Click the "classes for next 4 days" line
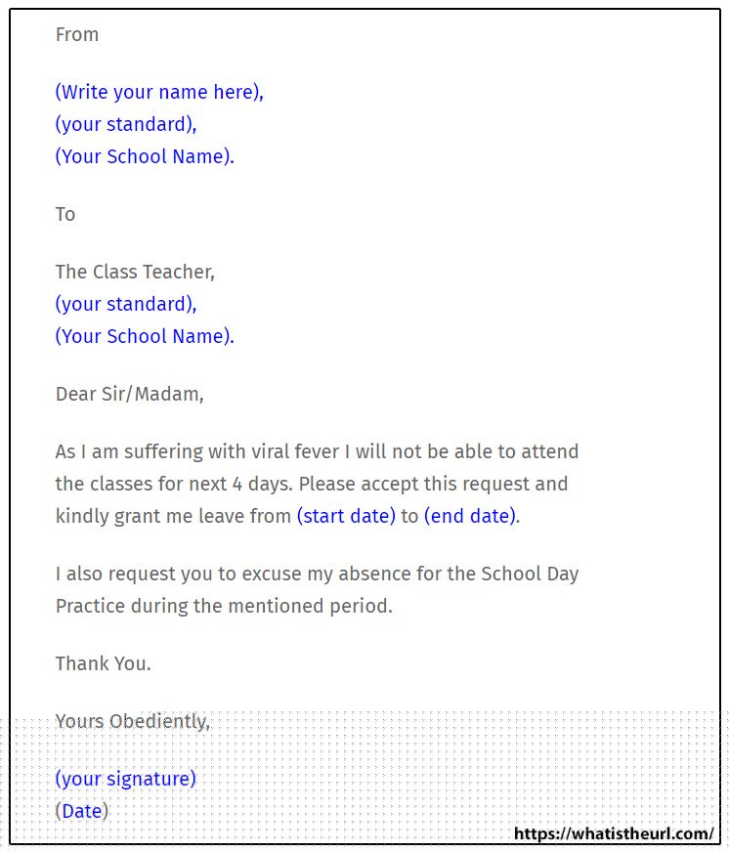Screen dimensions: 729x852 pyautogui.click(x=311, y=484)
